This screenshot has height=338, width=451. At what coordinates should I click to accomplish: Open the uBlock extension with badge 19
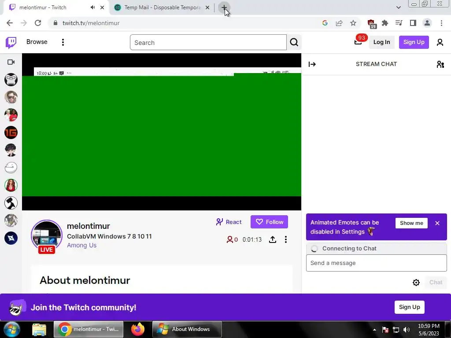coord(371,24)
